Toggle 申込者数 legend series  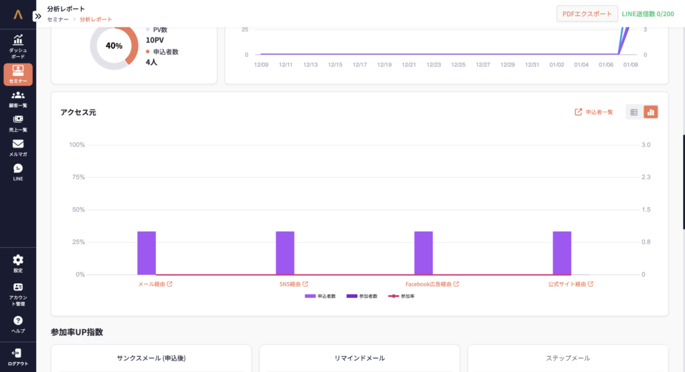pyautogui.click(x=321, y=296)
